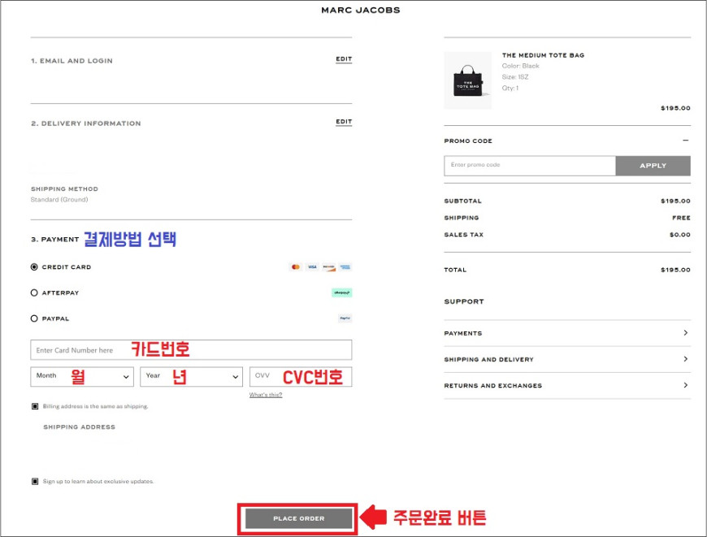Screen dimensions: 707x537
Task: Expand the Payments support section
Action: (x=567, y=333)
